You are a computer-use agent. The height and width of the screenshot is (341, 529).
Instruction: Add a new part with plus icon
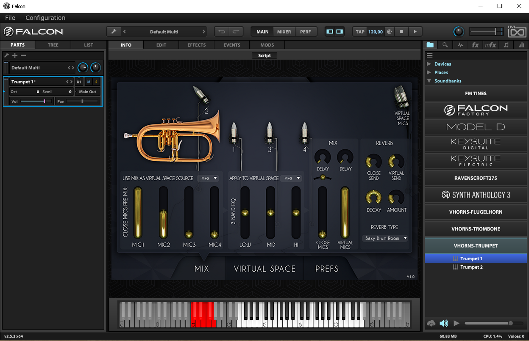tap(15, 55)
